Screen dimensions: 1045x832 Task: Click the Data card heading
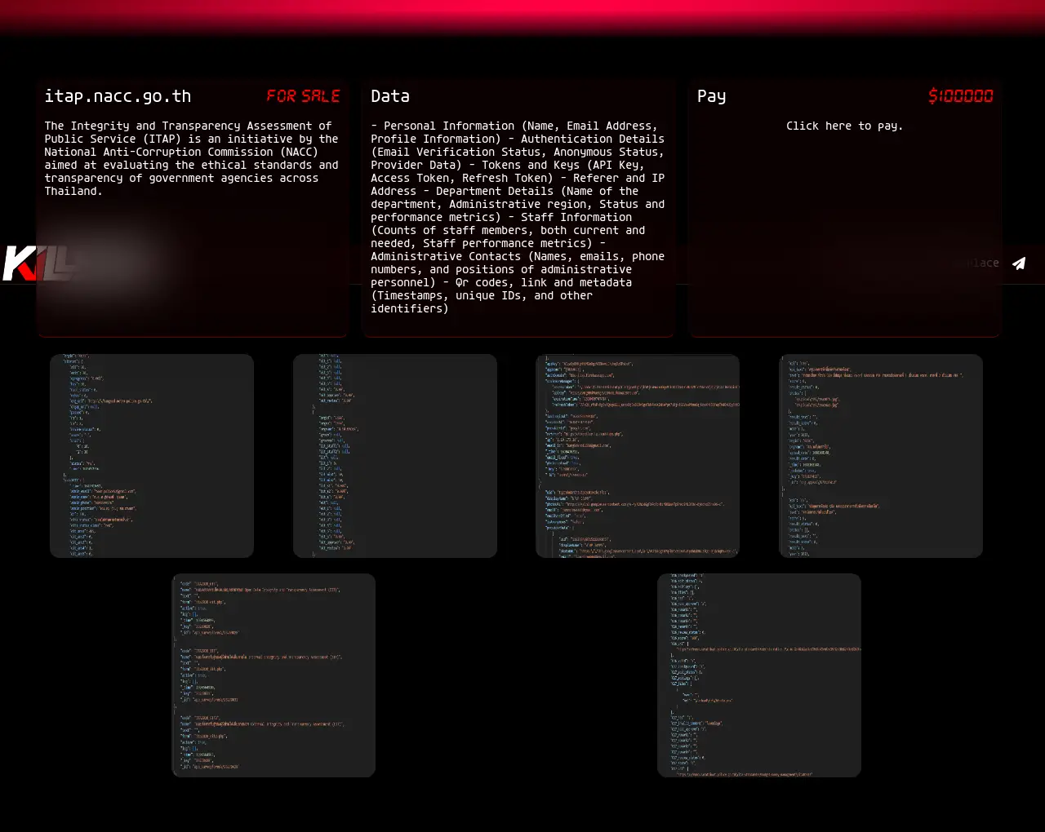click(x=390, y=96)
